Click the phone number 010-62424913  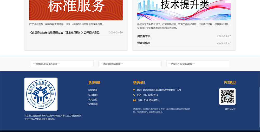151,95
